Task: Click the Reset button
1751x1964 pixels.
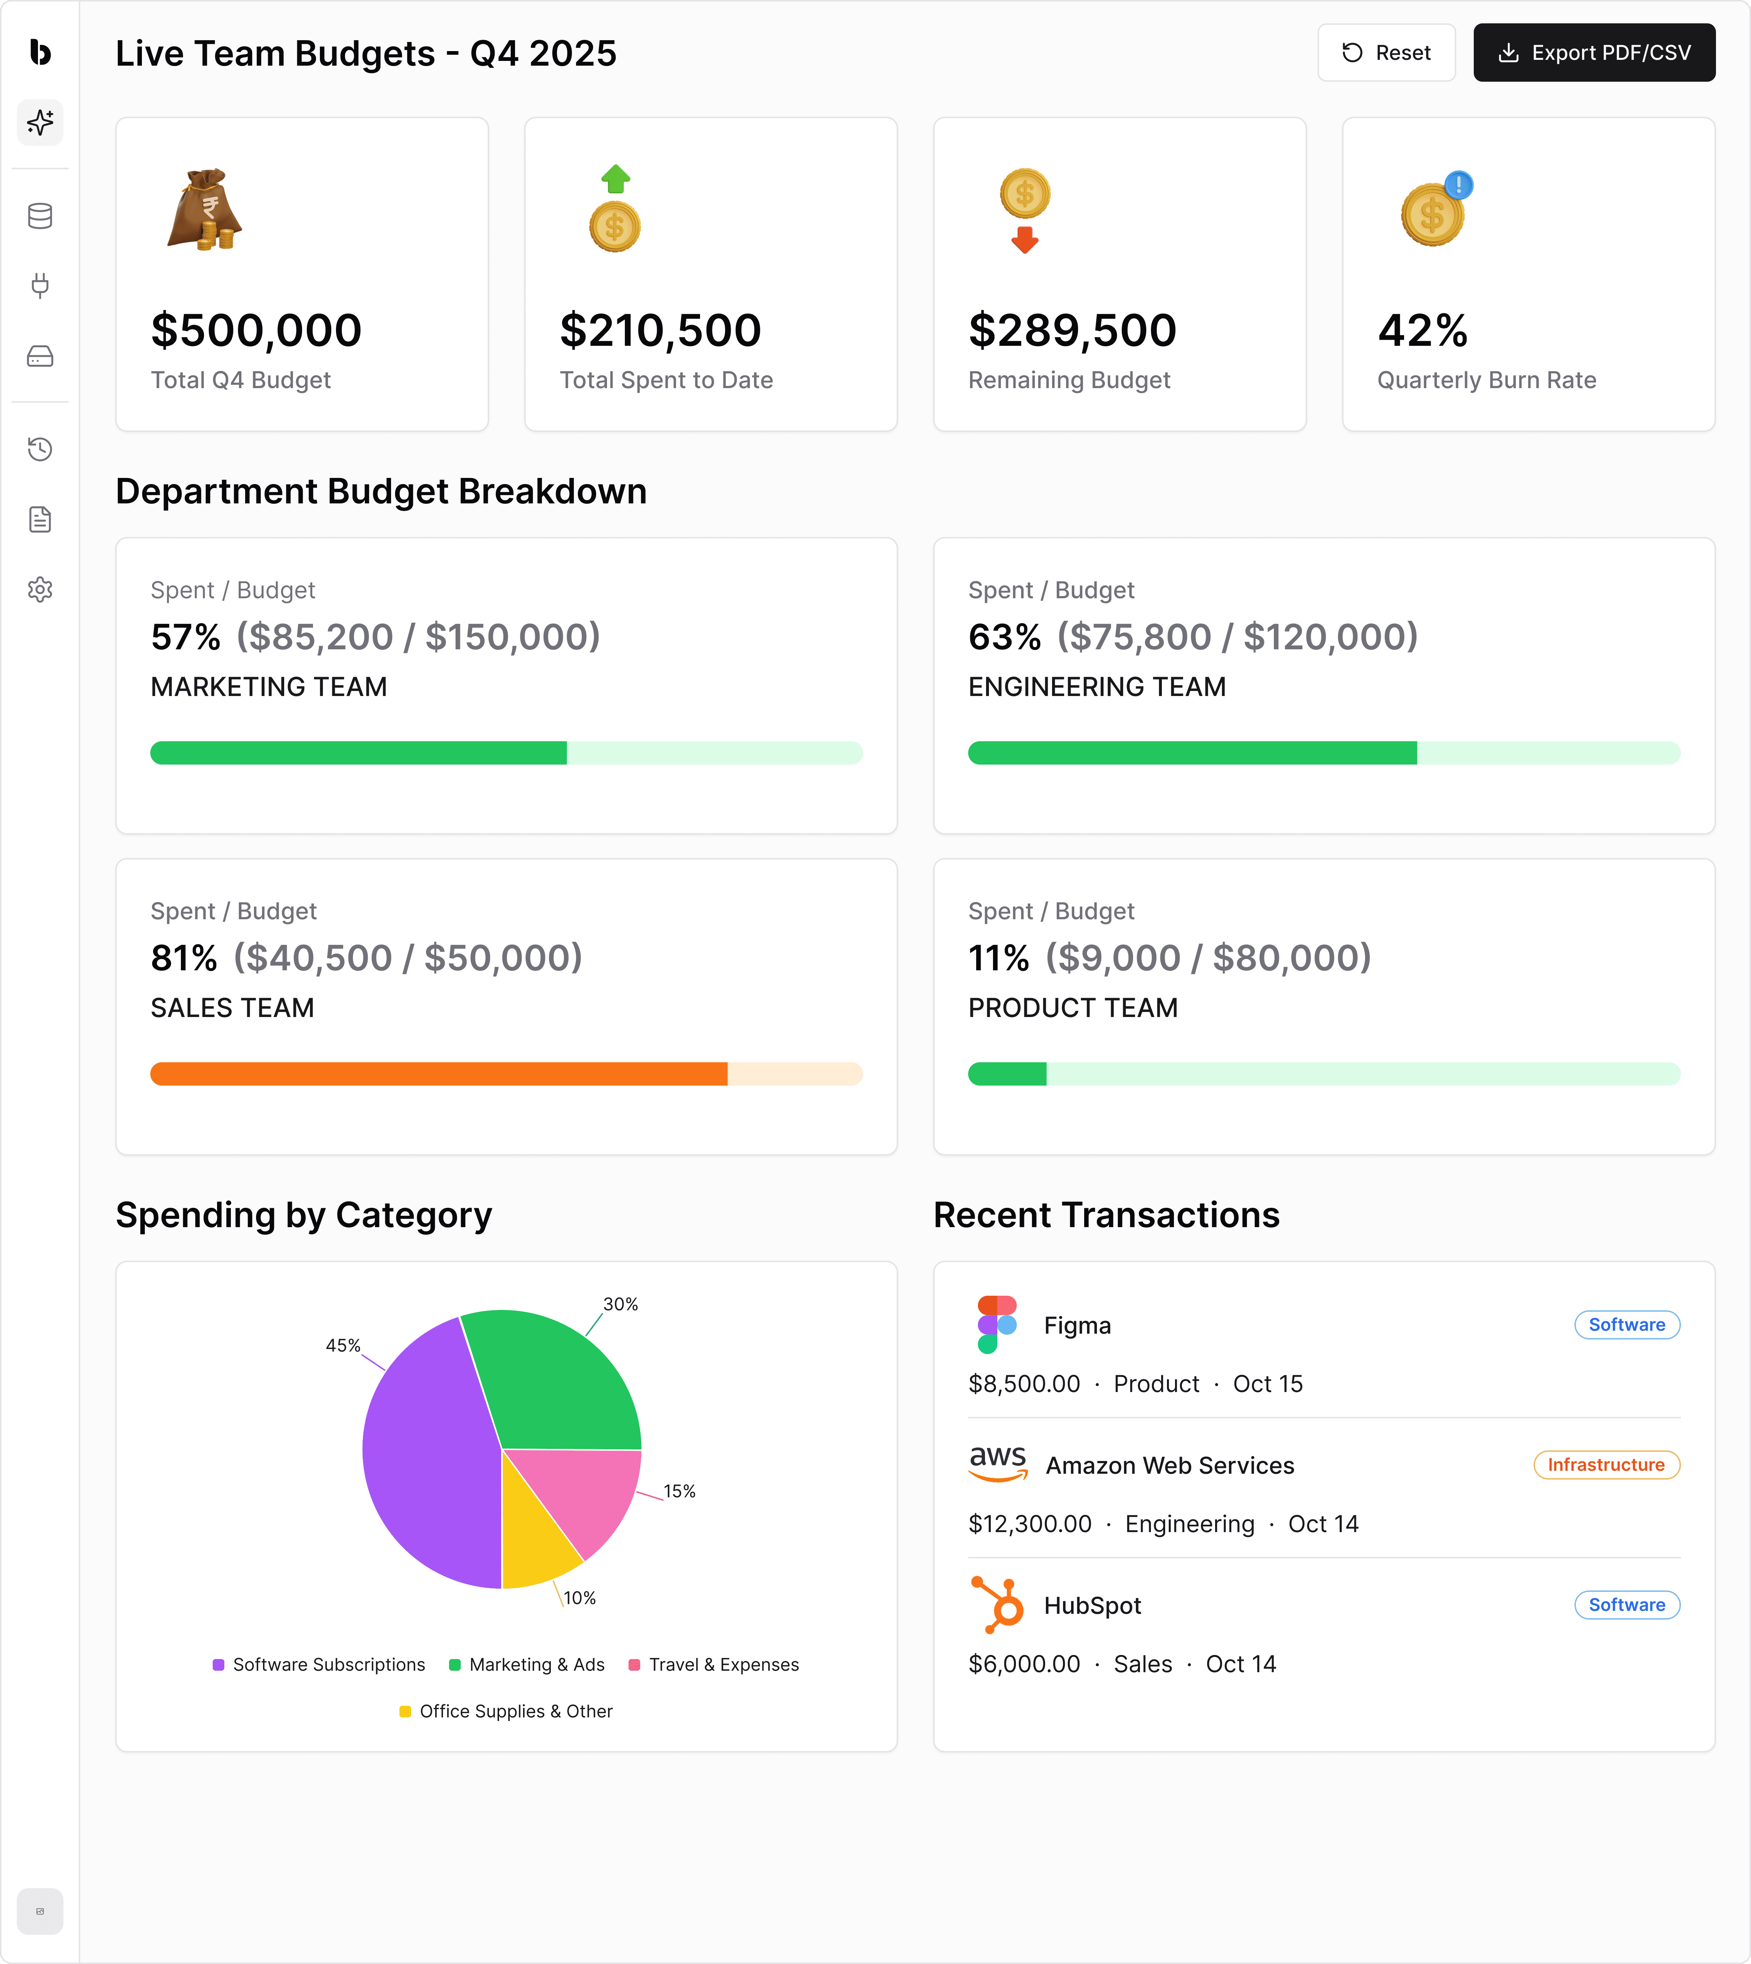Action: tap(1385, 53)
